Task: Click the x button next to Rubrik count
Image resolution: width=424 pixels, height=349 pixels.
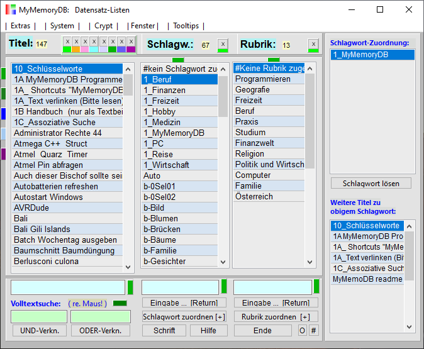Action: (x=313, y=44)
